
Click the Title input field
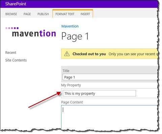click(110, 77)
